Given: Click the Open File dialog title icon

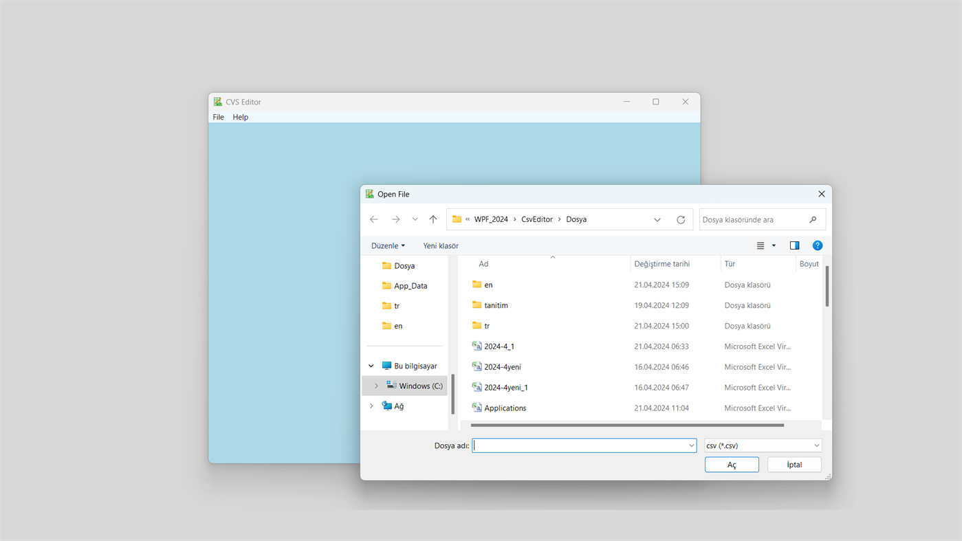Looking at the screenshot, I should (x=369, y=194).
